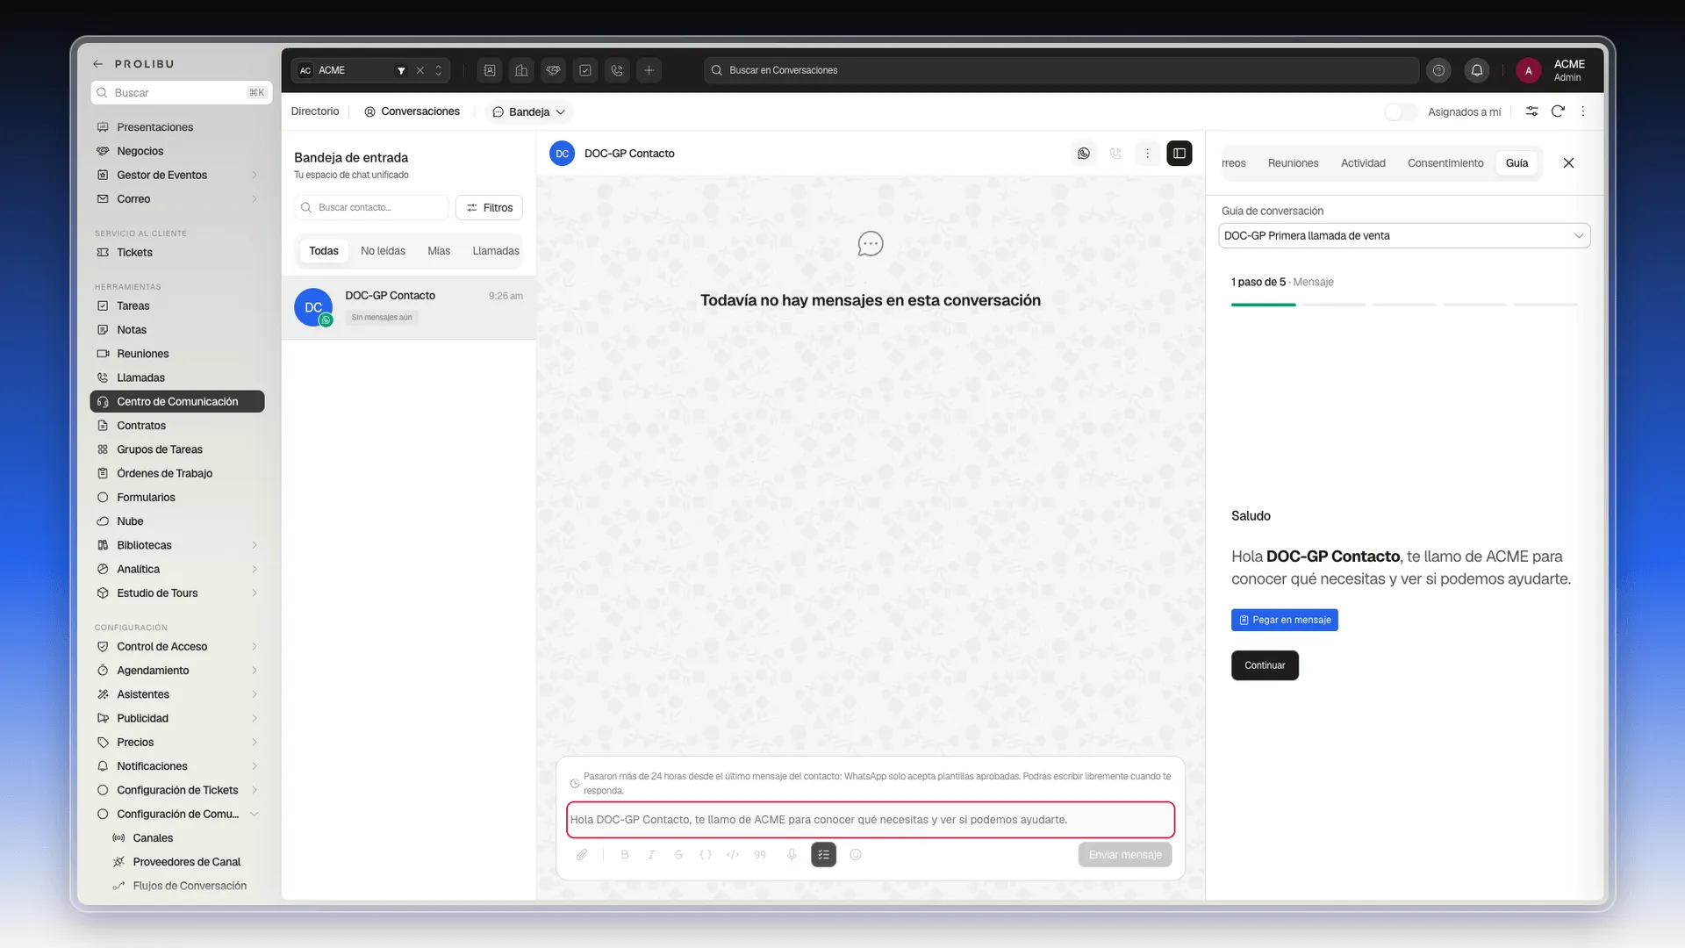Click the 'Buscar contacto' search field

(372, 208)
